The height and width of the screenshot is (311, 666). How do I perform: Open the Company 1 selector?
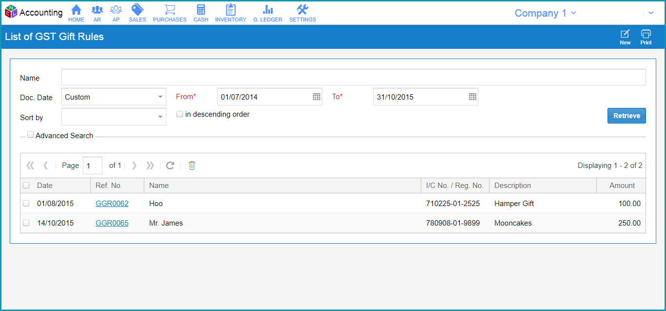tap(545, 13)
